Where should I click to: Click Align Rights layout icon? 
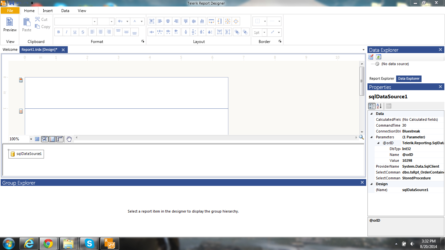[176, 21]
